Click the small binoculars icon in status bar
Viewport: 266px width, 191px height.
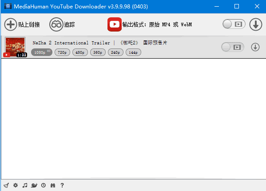[x=53, y=185]
